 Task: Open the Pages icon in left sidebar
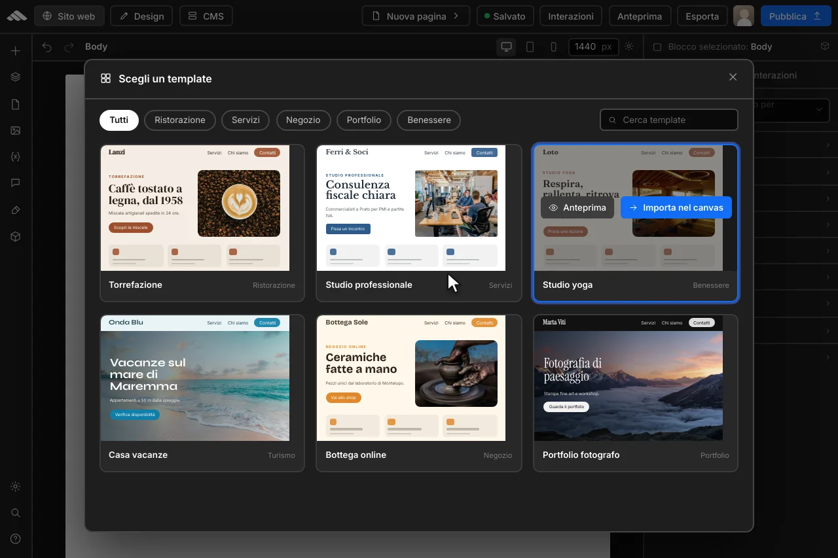point(16,105)
